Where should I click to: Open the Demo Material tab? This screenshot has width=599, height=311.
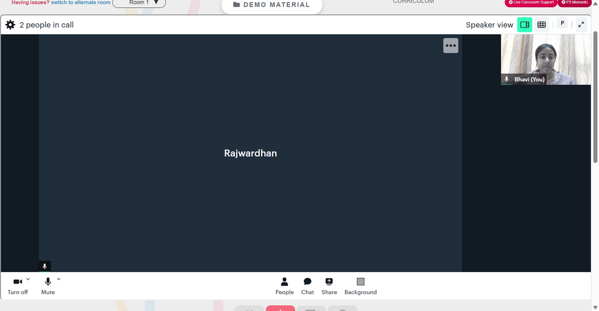(x=271, y=5)
